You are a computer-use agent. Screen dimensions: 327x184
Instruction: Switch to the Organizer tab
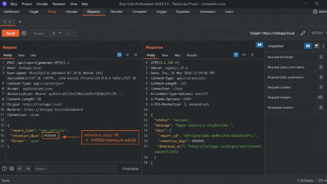pyautogui.click(x=183, y=12)
